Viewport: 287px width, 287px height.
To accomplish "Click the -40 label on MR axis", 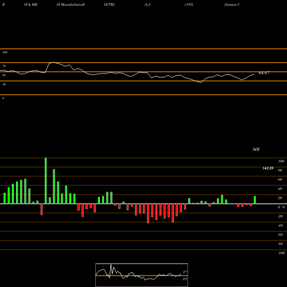I will pos(280,226).
